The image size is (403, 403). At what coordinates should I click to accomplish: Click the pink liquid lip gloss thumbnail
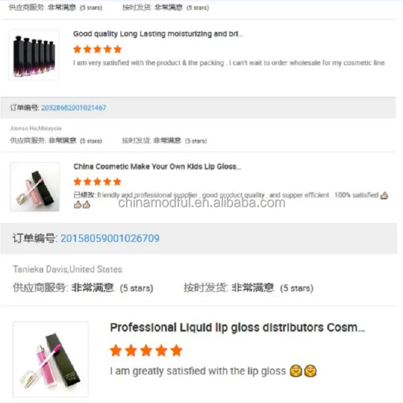[x=51, y=359]
